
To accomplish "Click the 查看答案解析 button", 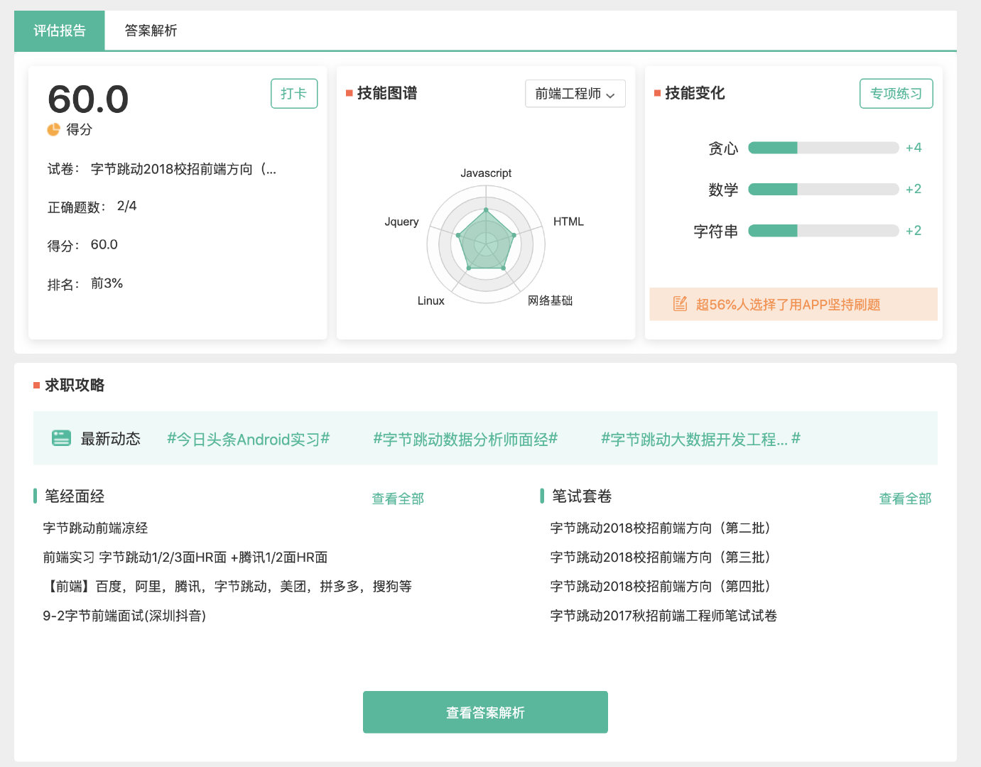I will click(485, 712).
